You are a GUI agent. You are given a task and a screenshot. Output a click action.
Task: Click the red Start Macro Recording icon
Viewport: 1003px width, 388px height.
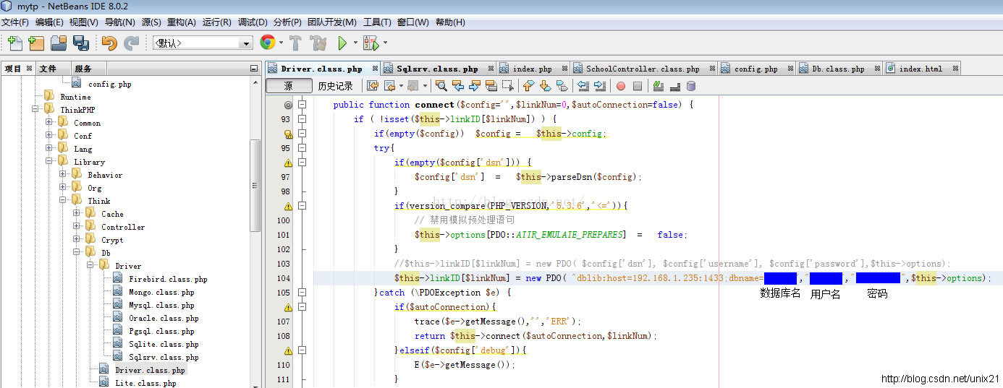621,86
